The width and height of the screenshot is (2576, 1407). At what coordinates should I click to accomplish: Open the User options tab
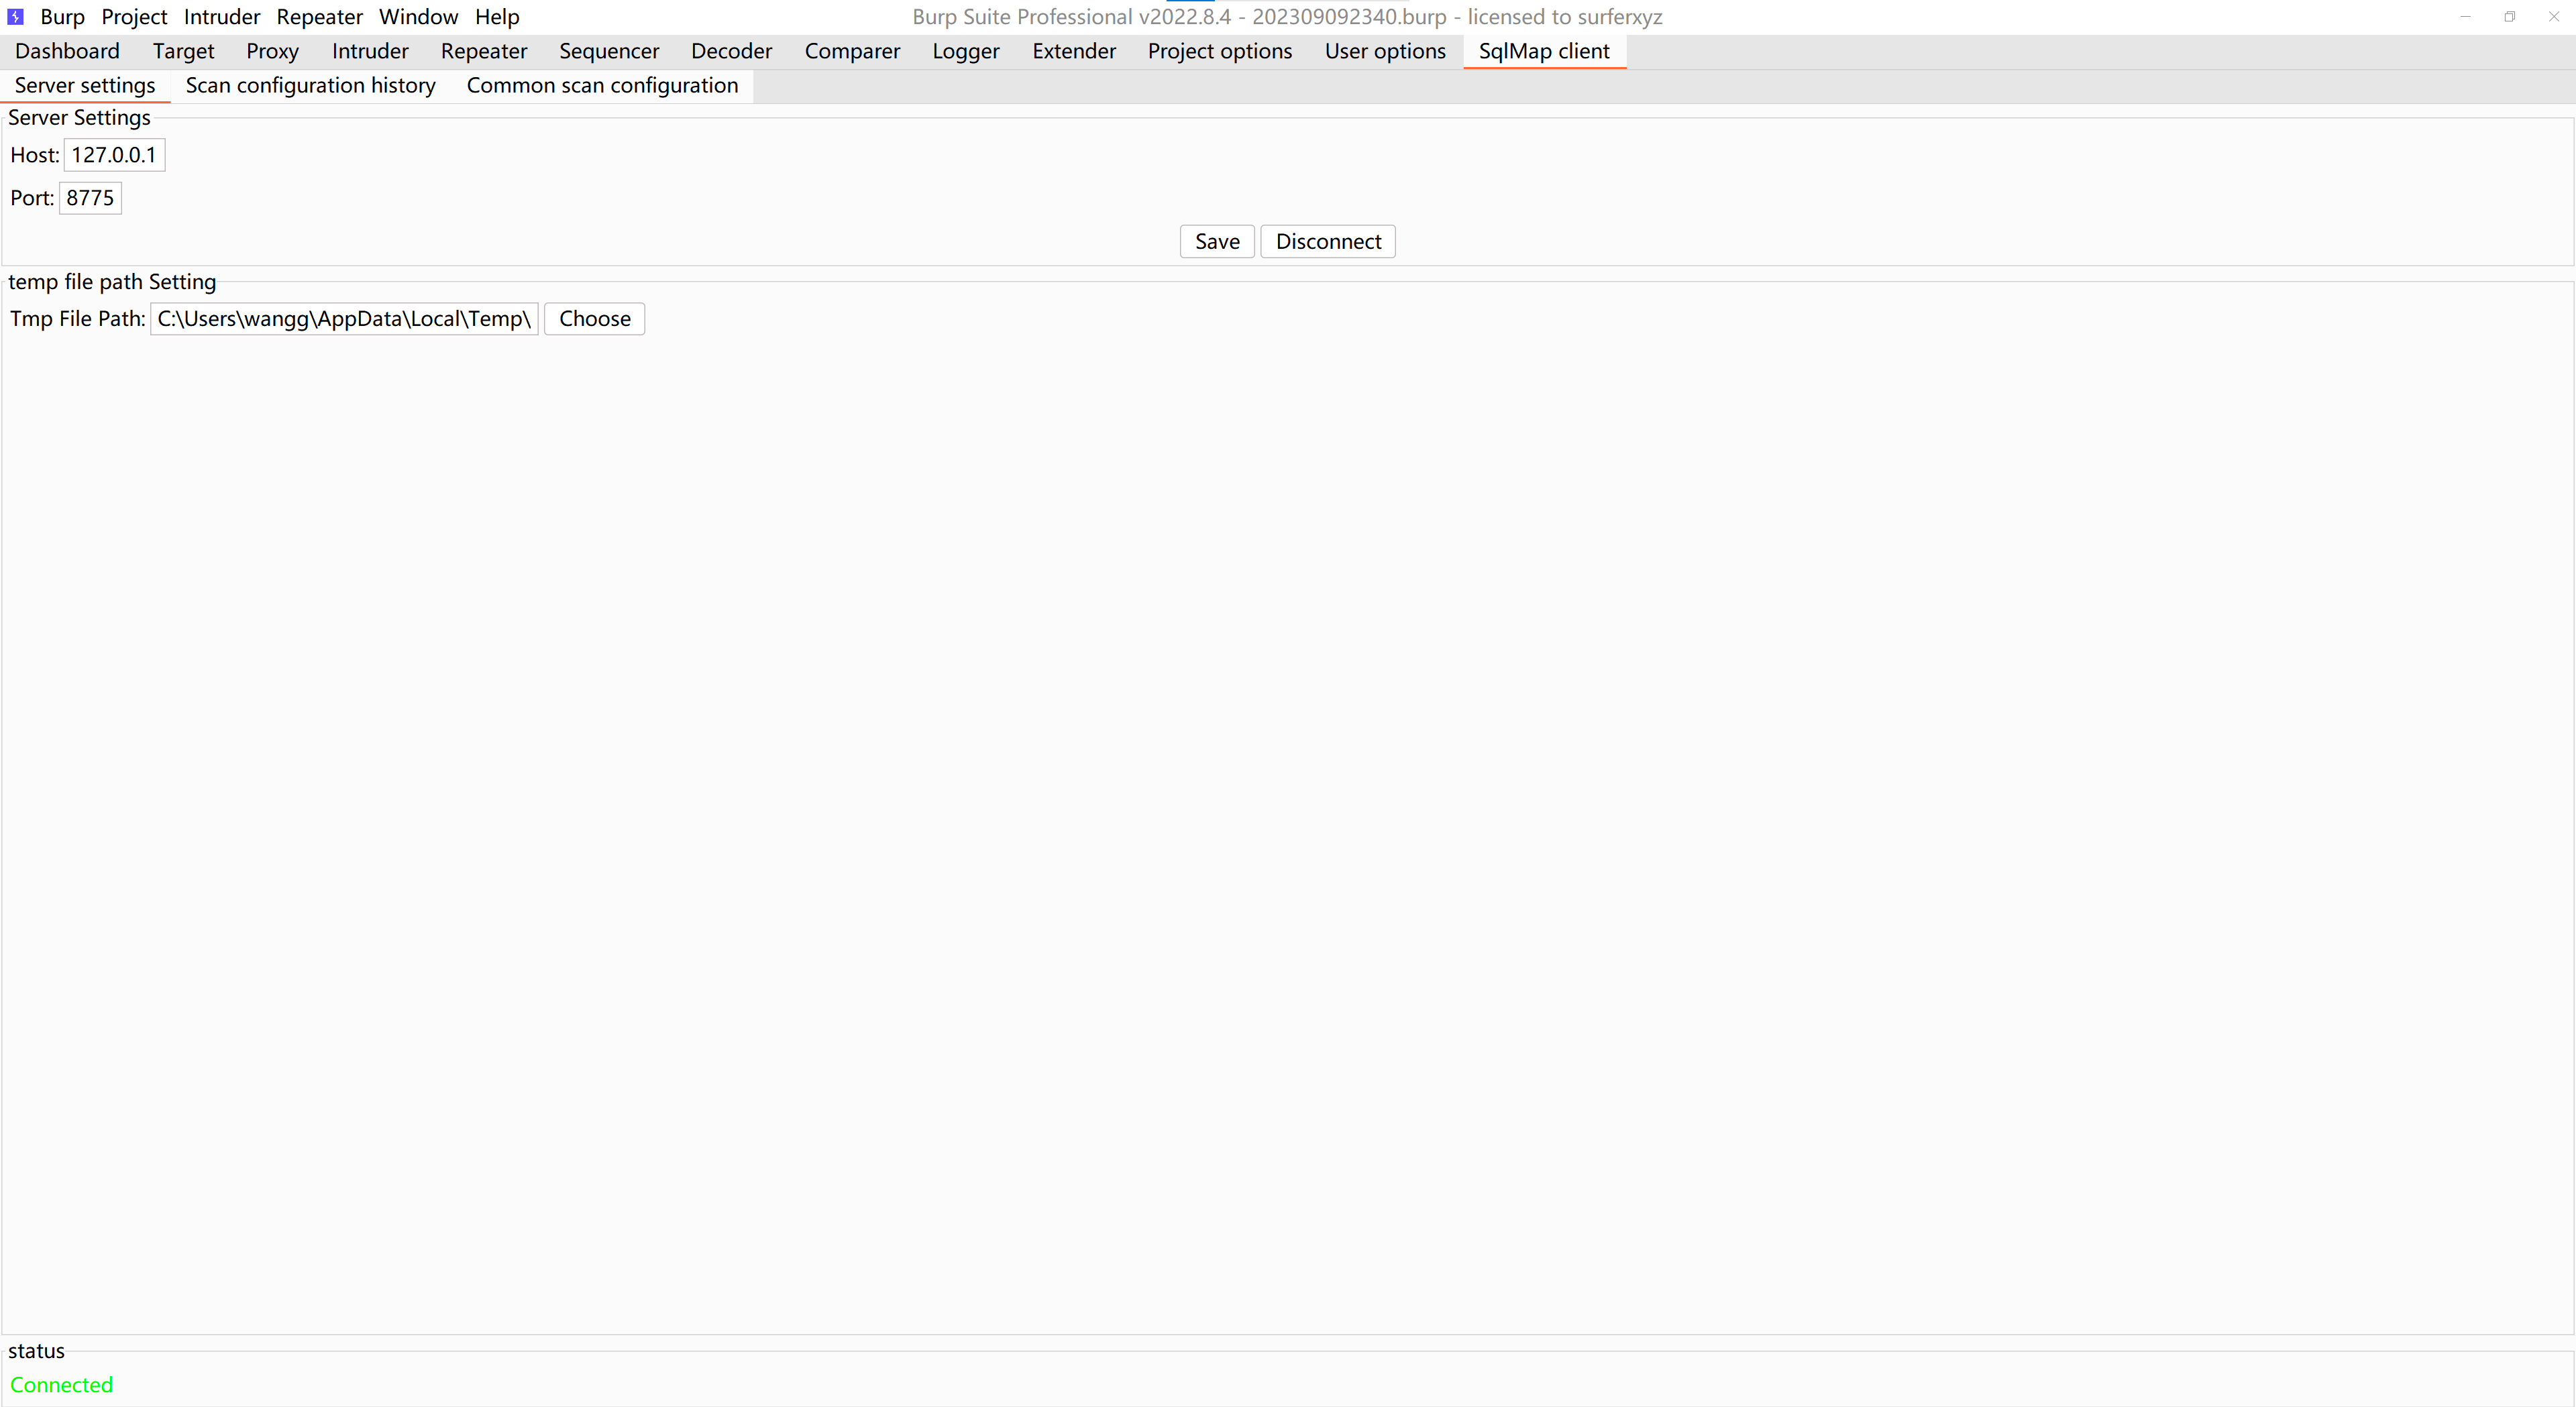click(x=1384, y=51)
